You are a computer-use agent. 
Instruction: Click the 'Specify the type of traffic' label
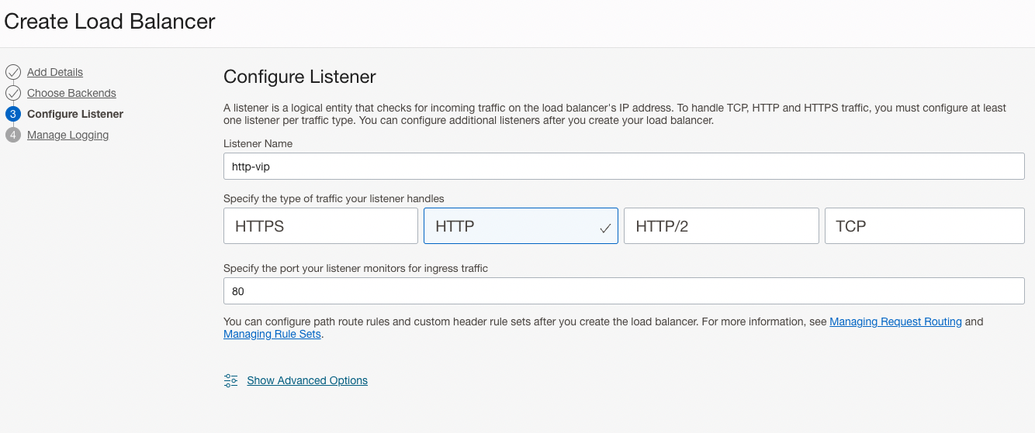[x=334, y=198]
